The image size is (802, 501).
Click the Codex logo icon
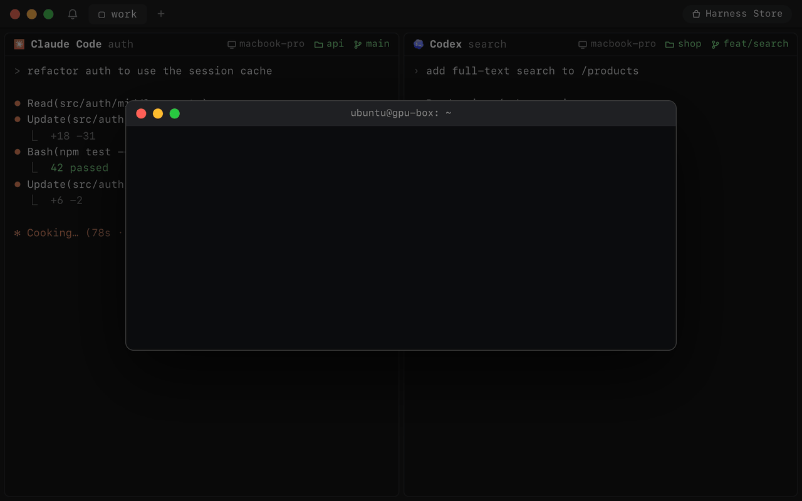(x=419, y=44)
